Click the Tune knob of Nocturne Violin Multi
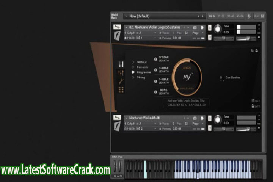 click(218, 120)
